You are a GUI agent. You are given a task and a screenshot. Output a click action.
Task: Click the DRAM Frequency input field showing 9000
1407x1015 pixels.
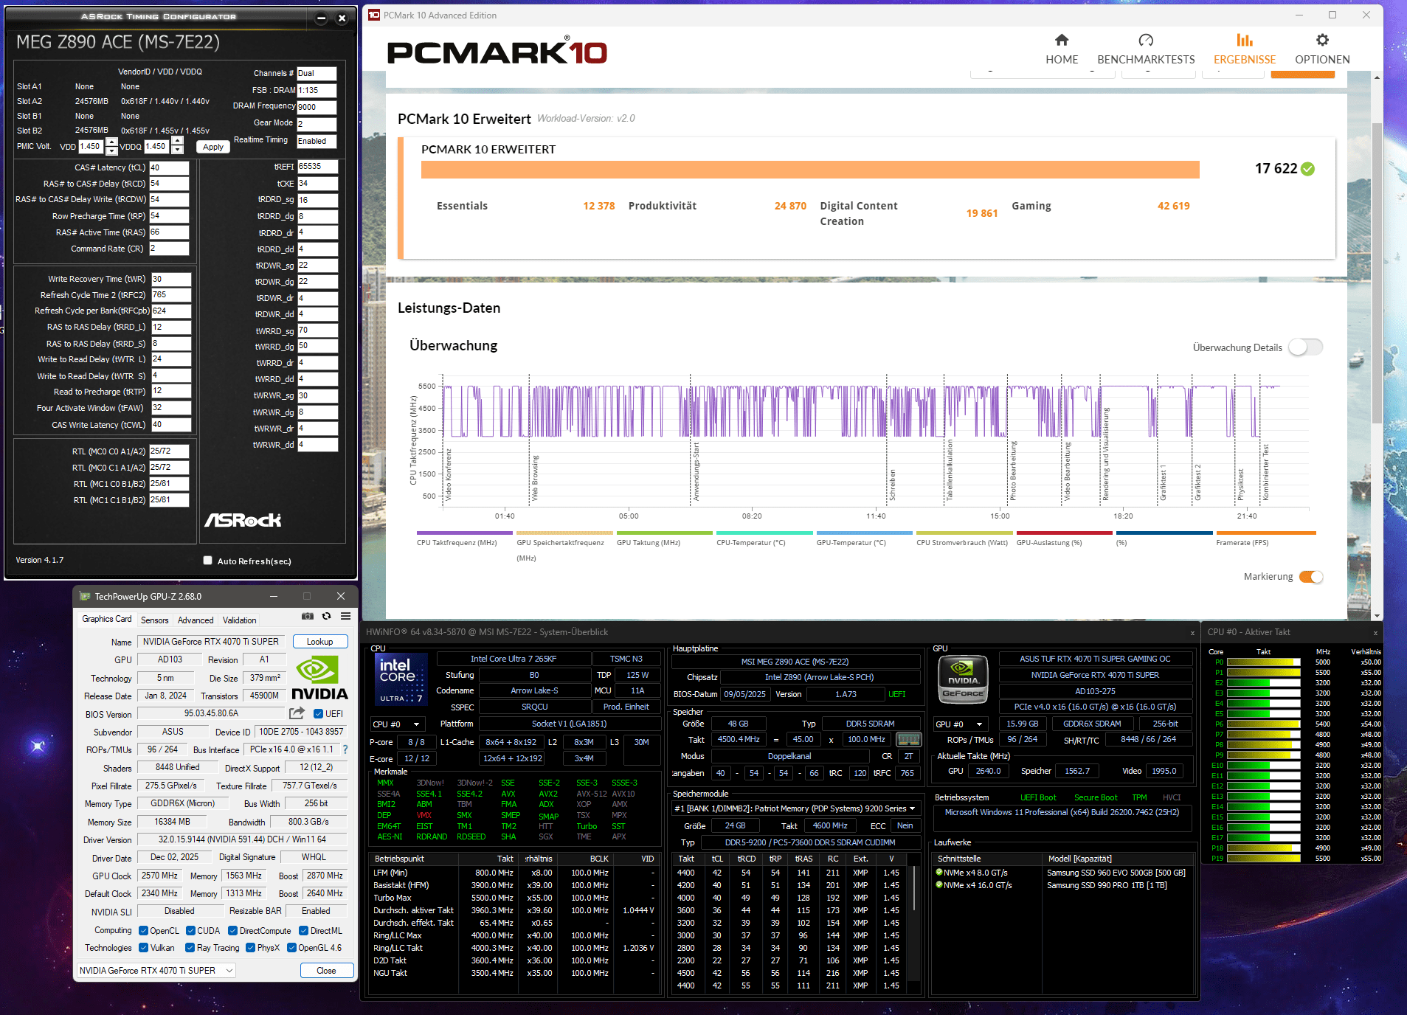316,107
